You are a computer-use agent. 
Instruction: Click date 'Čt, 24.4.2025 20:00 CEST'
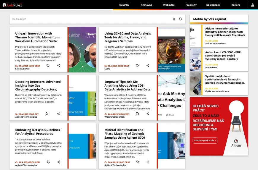click(x=117, y=162)
